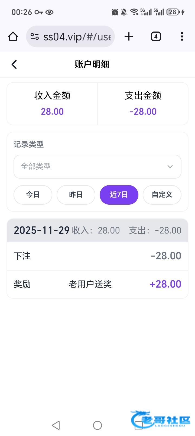
Task: Open the browser three-dot menu
Action: point(182,36)
